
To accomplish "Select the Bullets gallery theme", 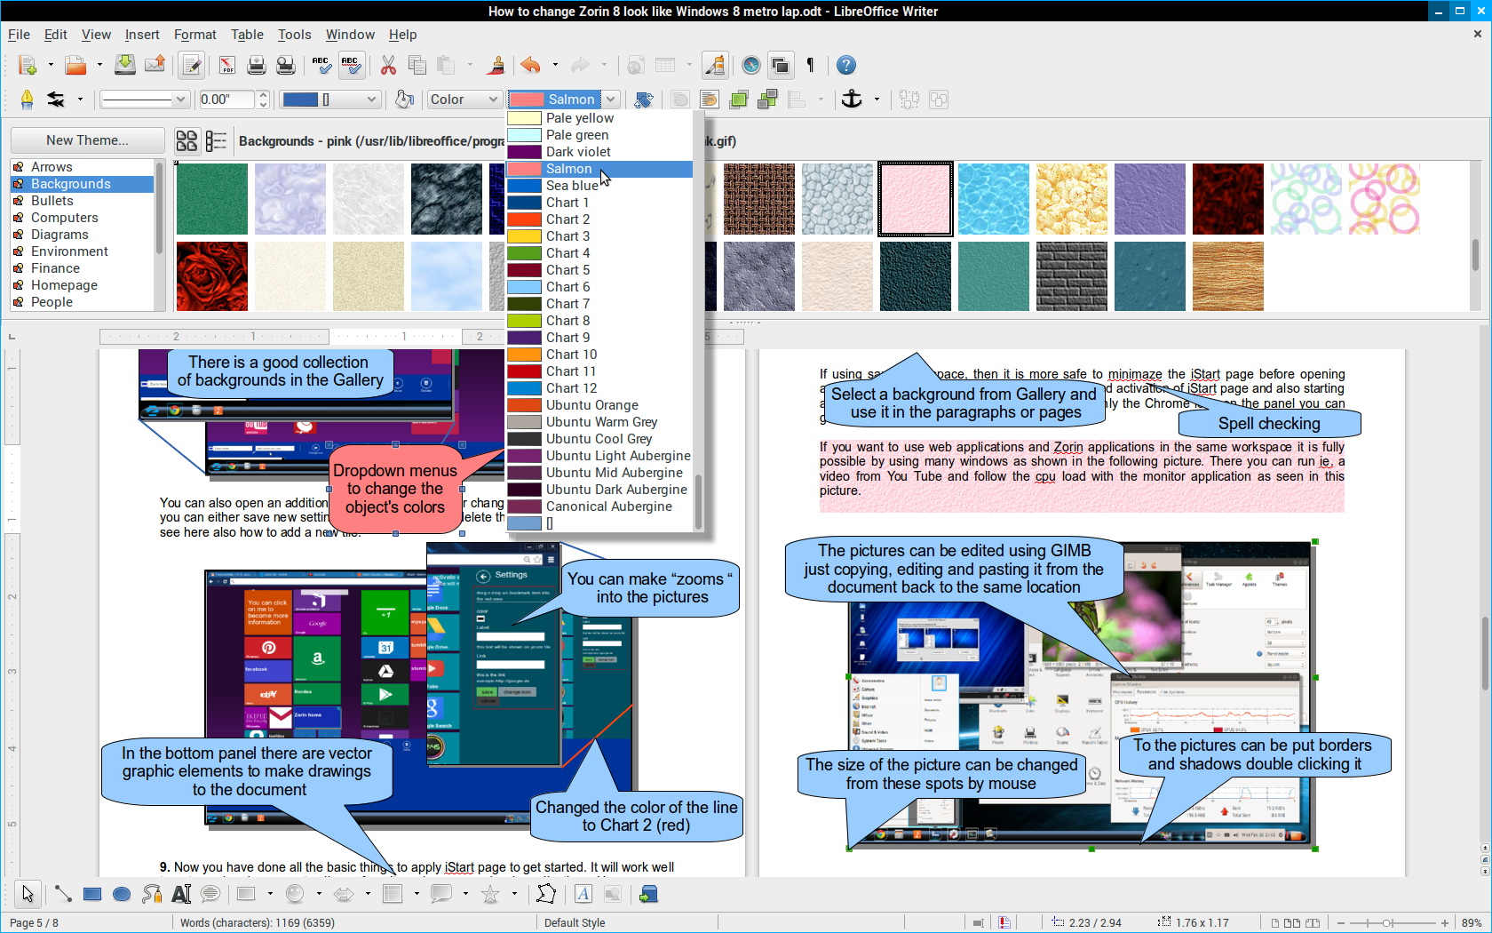I will click(52, 201).
